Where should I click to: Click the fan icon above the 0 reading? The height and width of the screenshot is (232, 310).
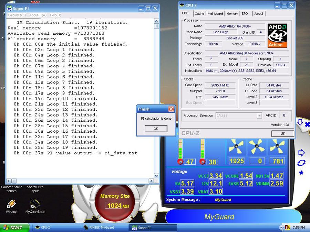click(x=257, y=146)
